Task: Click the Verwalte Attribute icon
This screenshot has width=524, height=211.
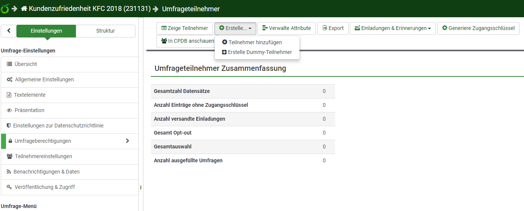Action: (x=265, y=28)
